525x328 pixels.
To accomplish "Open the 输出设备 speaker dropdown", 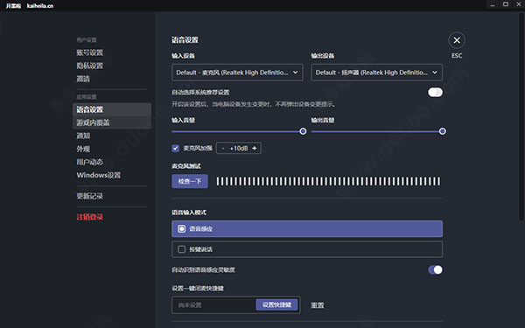I will (x=376, y=73).
